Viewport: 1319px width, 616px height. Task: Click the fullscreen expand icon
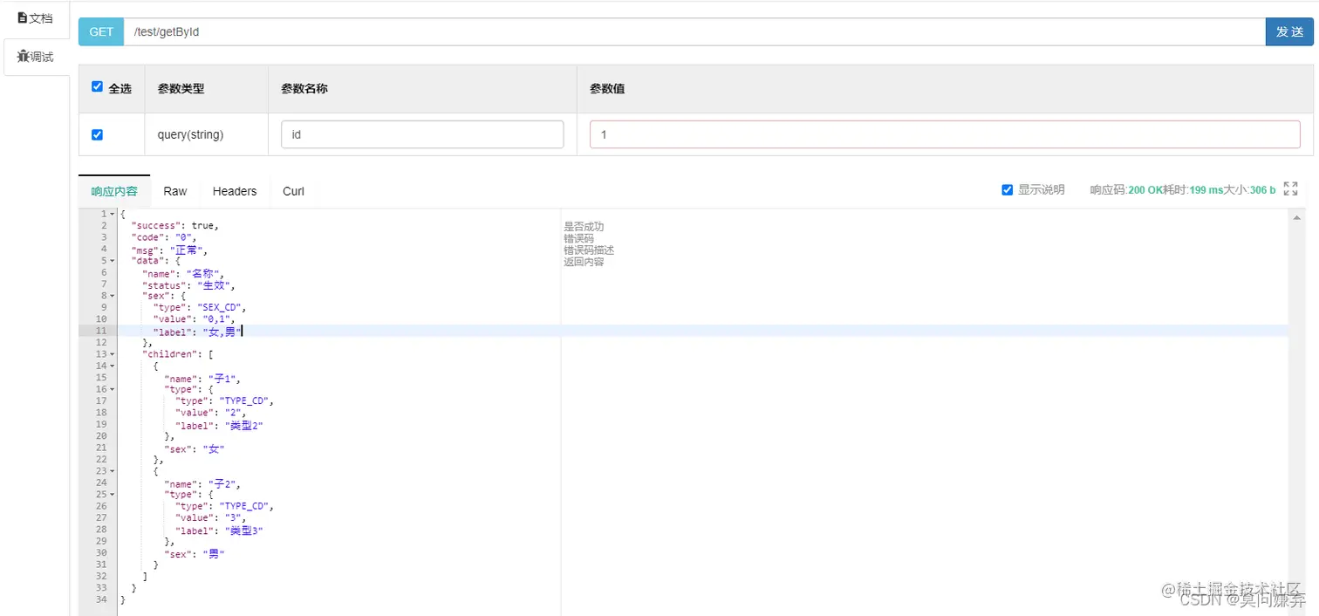[x=1291, y=188]
